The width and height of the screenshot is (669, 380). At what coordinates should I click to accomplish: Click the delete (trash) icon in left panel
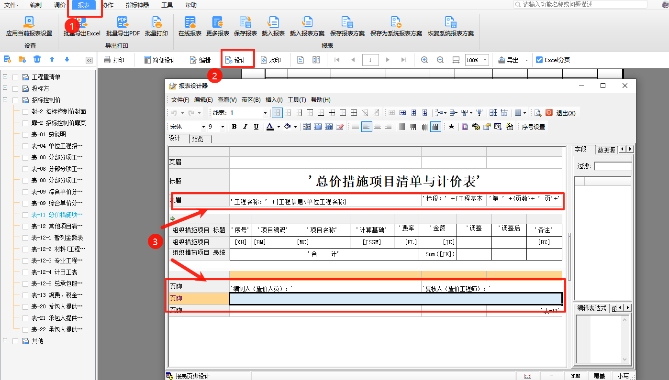(x=37, y=59)
